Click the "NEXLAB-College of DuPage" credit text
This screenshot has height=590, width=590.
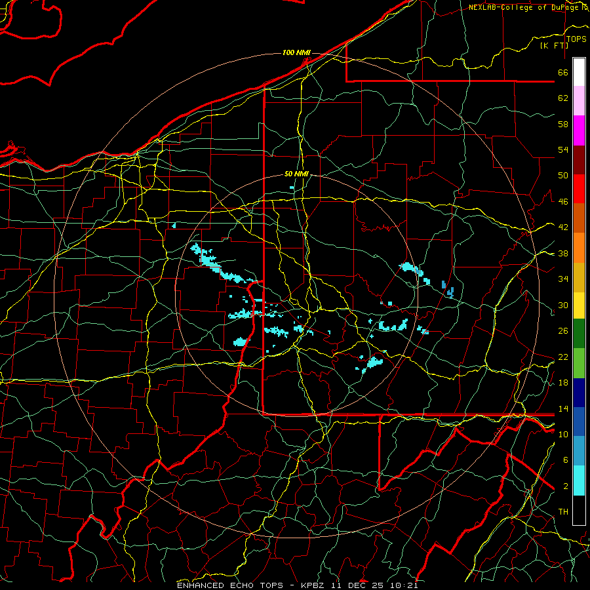(x=523, y=7)
